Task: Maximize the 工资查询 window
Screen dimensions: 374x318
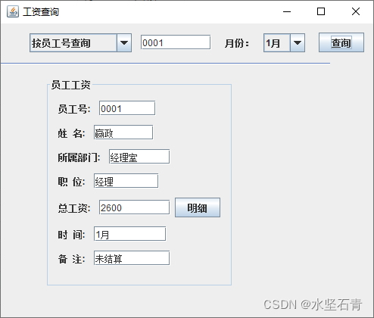Action: [321, 11]
